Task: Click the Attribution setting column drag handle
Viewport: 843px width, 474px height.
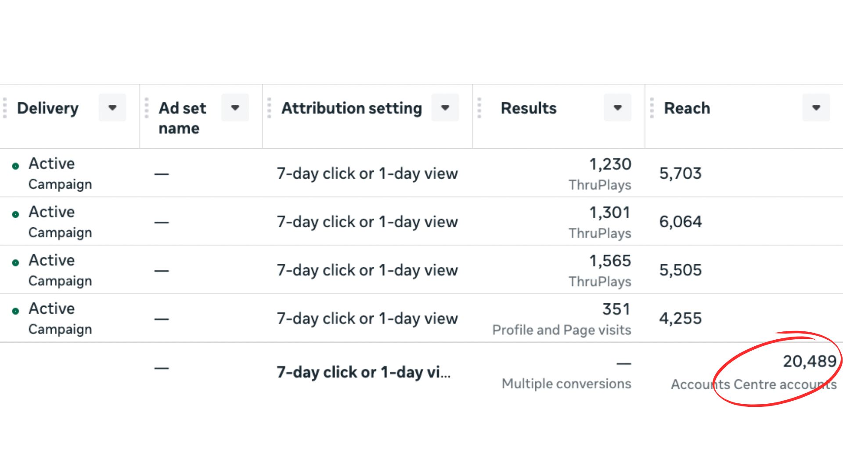Action: click(x=269, y=108)
